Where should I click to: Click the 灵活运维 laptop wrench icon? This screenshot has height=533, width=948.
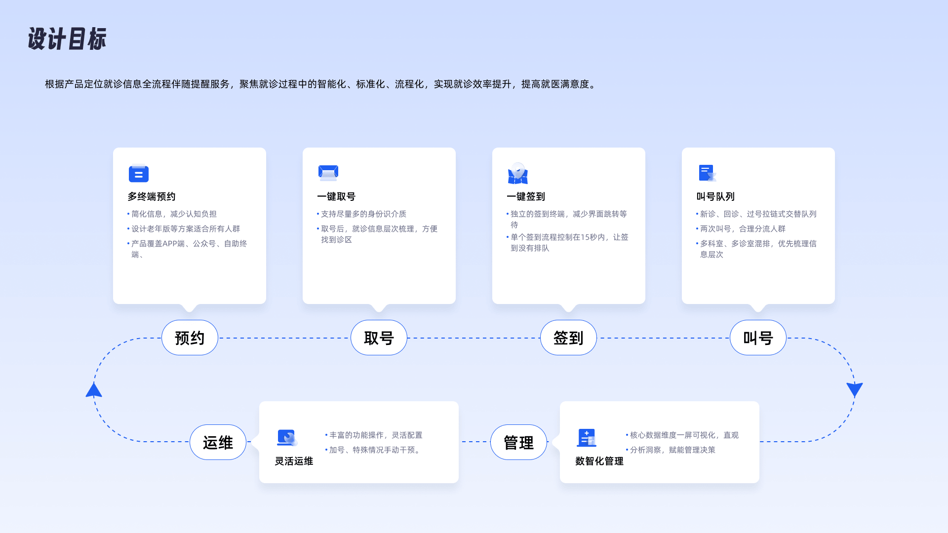click(x=287, y=438)
